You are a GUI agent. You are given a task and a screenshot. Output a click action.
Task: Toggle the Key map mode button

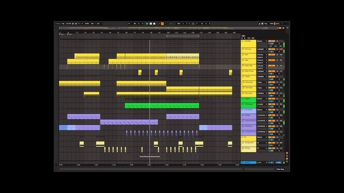[266, 24]
